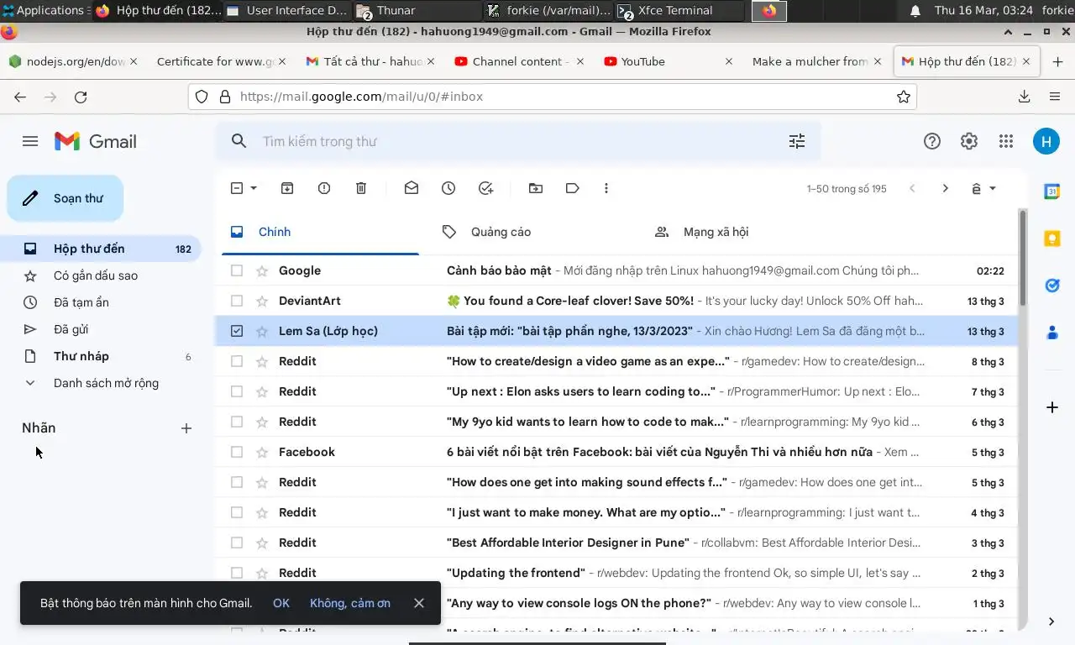Click the Firefox URL address bar

tap(552, 97)
